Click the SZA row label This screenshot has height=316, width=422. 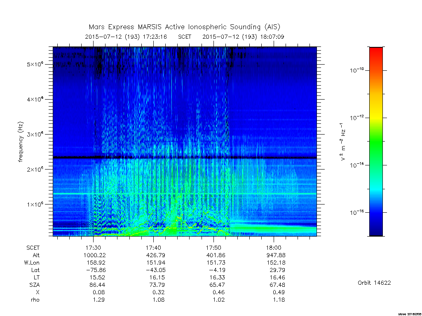click(x=35, y=285)
